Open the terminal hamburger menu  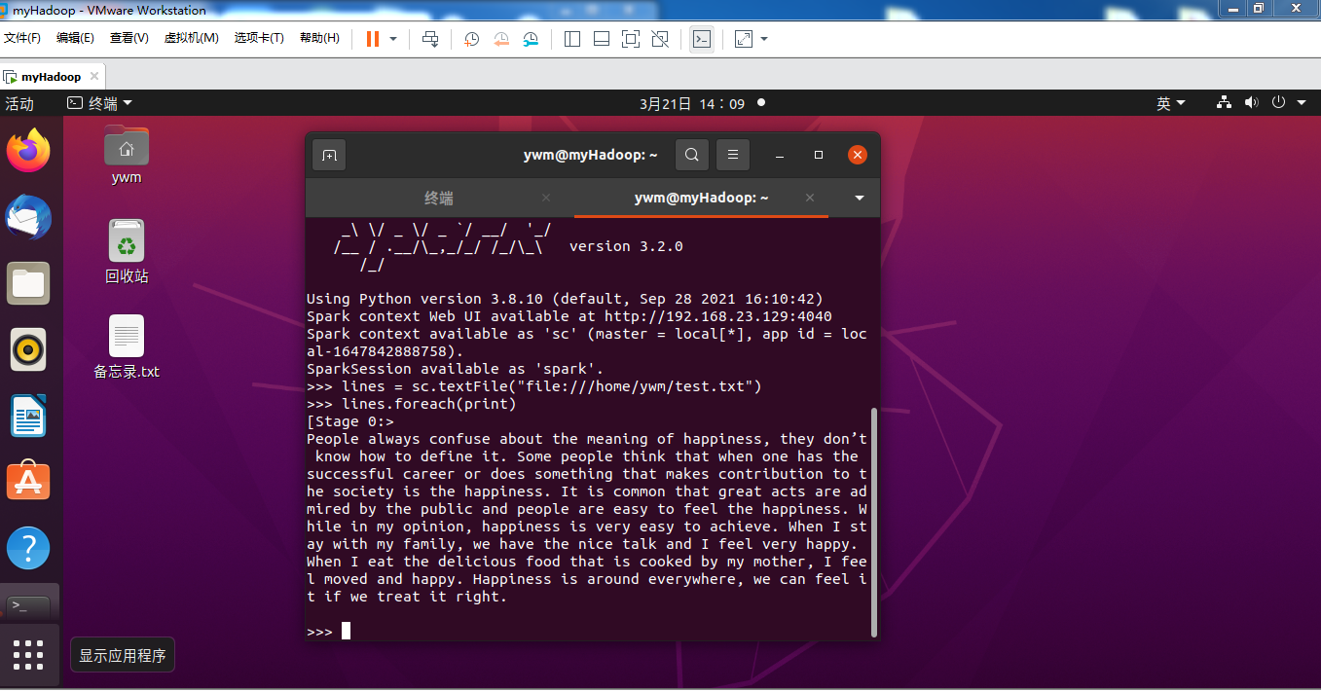(733, 155)
